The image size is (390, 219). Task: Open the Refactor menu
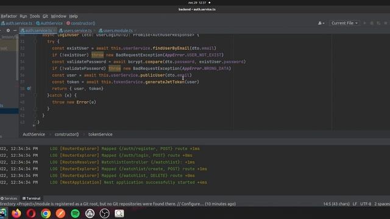click(x=9, y=16)
